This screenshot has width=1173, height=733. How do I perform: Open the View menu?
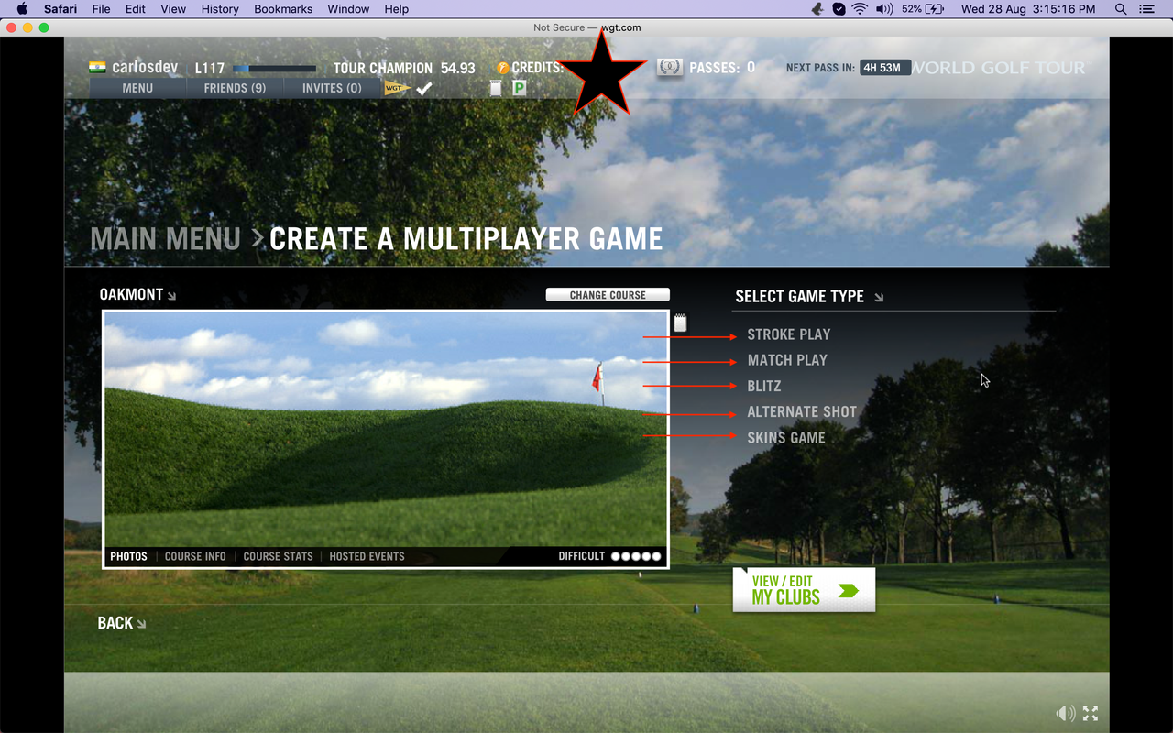(173, 9)
